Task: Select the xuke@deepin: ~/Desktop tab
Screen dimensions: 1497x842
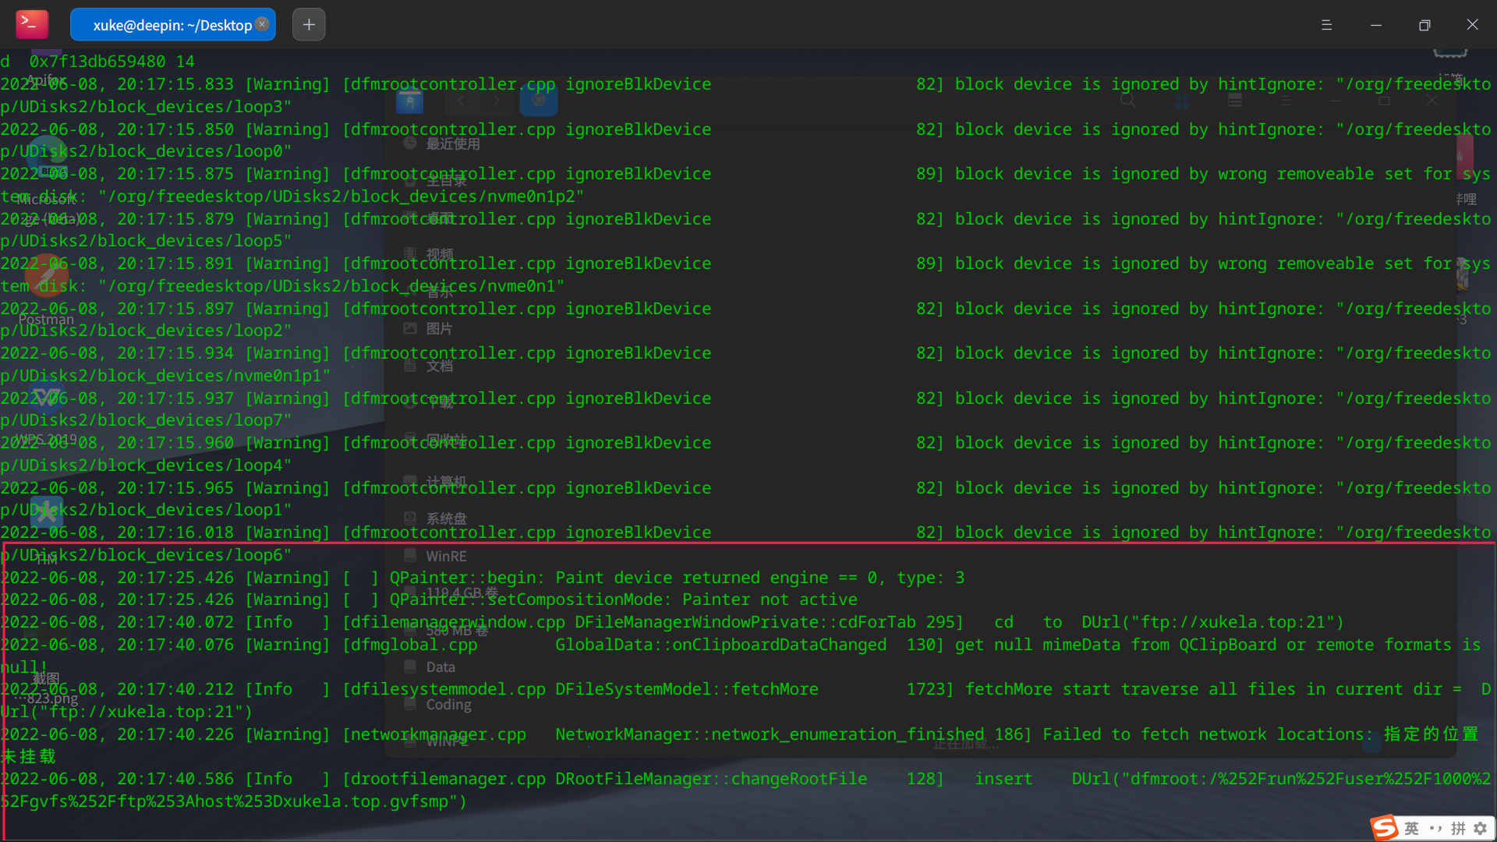Action: pyautogui.click(x=172, y=25)
